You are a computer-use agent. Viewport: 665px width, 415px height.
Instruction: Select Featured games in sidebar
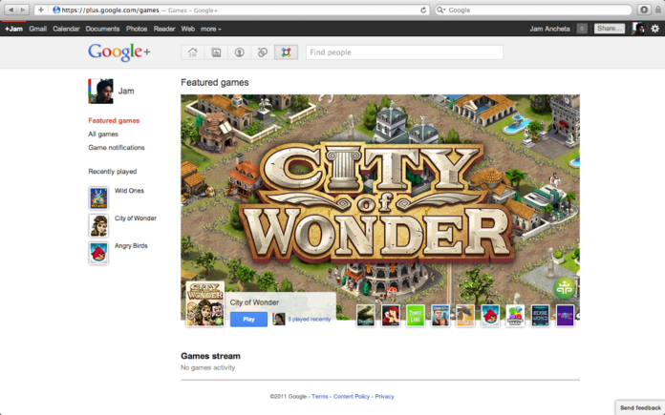[x=114, y=121]
